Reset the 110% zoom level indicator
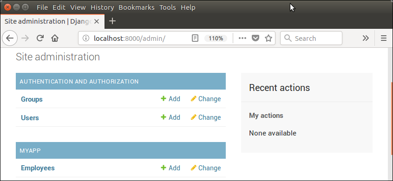 click(x=216, y=39)
